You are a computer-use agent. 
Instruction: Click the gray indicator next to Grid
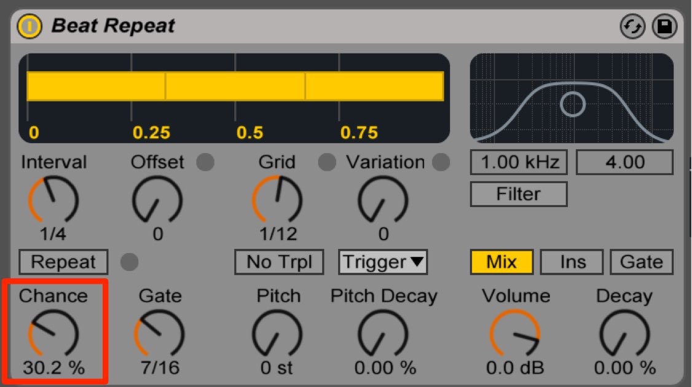pos(326,162)
